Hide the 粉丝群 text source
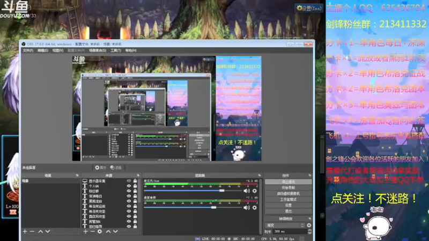This screenshot has height=241, width=429. [129, 191]
